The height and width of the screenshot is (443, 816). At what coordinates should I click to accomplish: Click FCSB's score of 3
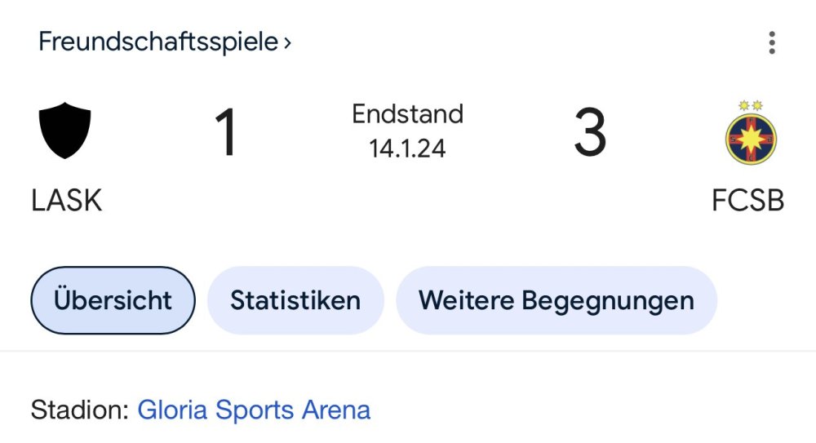[x=589, y=133]
